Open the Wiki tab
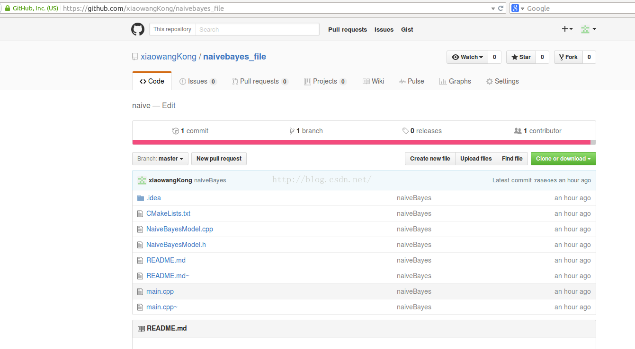Viewport: 635px width, 349px height. 373,81
